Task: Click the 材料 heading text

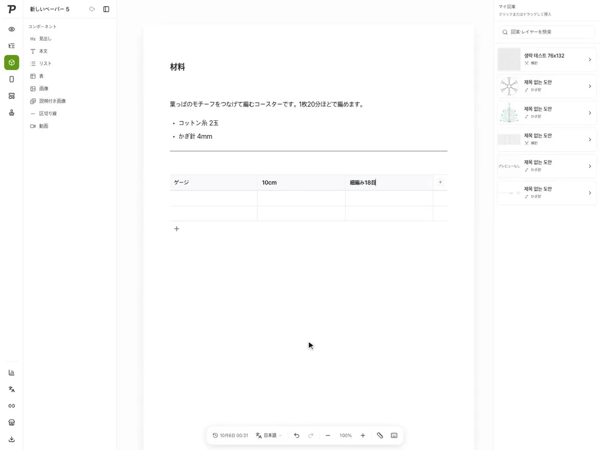Action: point(178,67)
